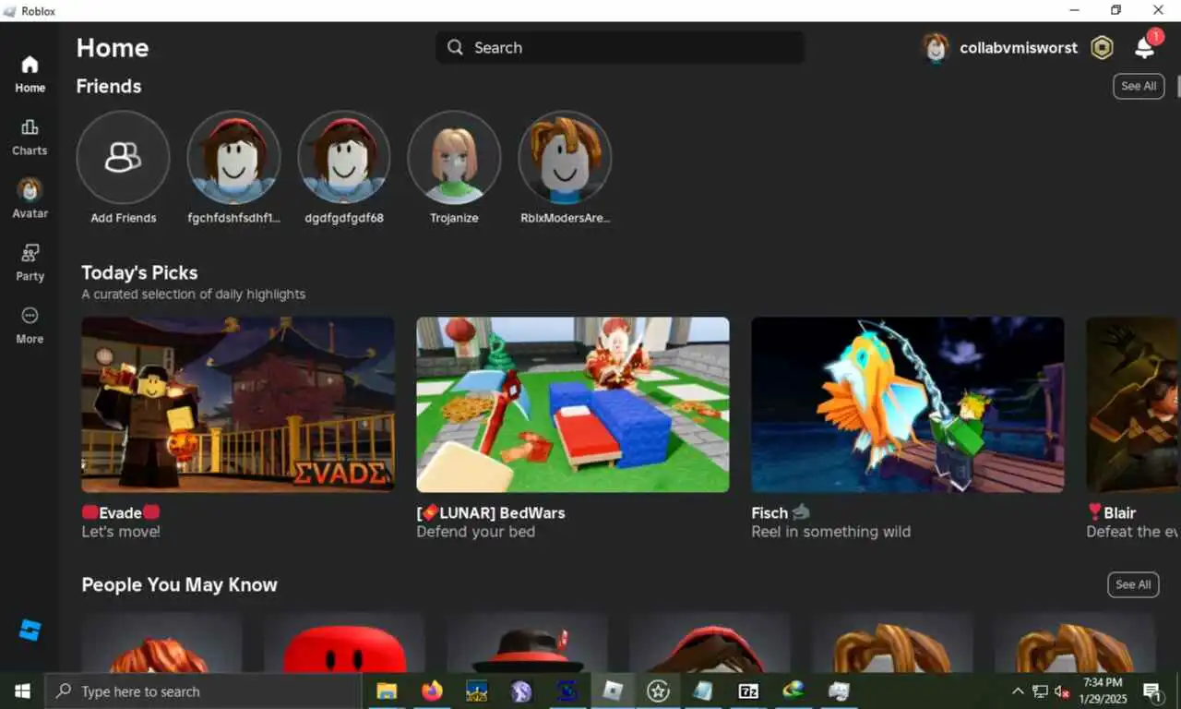Open File Explorer from the taskbar
This screenshot has height=709, width=1181.
(387, 691)
